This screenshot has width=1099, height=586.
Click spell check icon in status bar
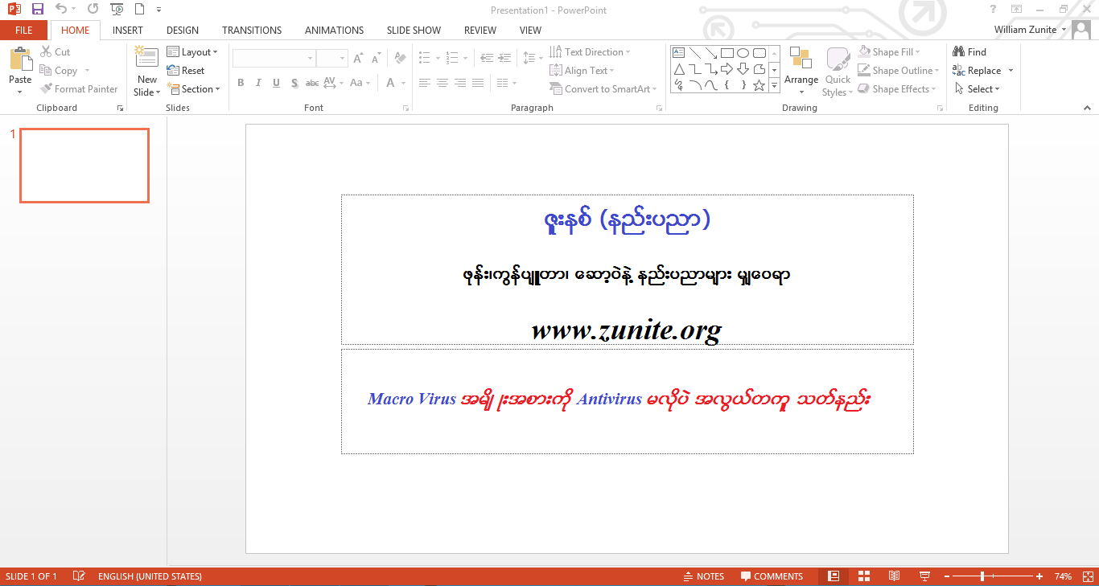tap(79, 576)
